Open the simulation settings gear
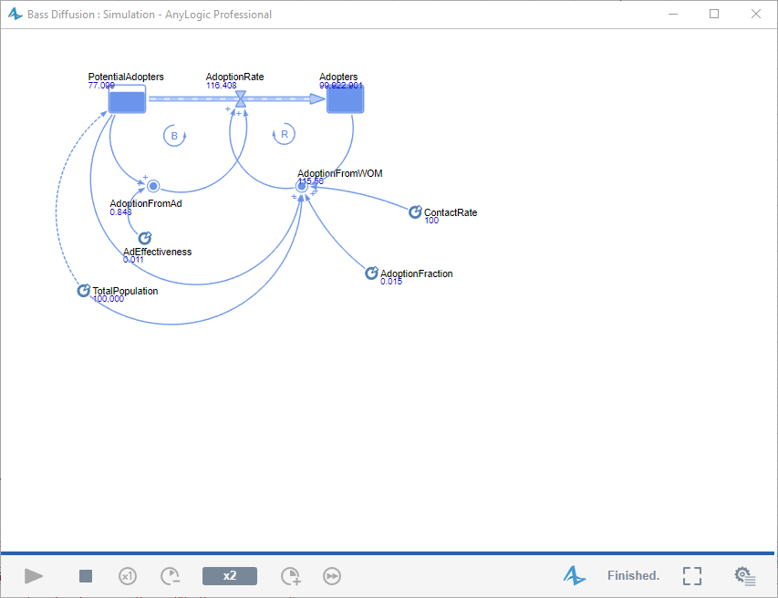 [x=744, y=575]
